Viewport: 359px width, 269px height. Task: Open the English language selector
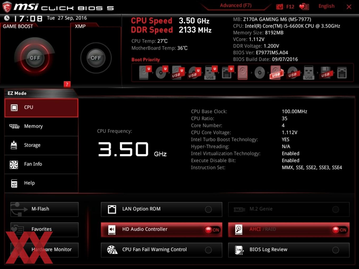click(326, 6)
